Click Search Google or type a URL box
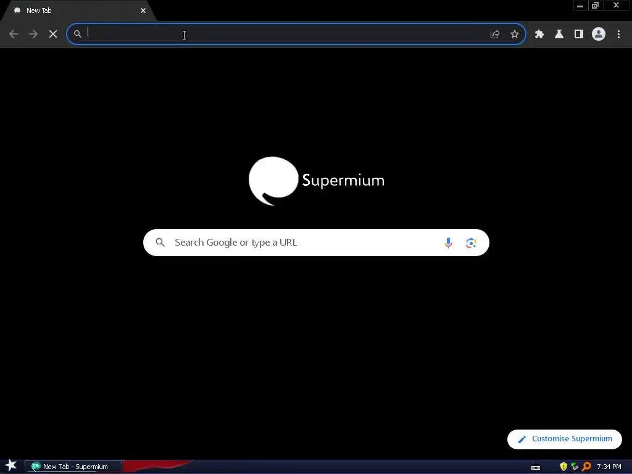 [x=316, y=243]
